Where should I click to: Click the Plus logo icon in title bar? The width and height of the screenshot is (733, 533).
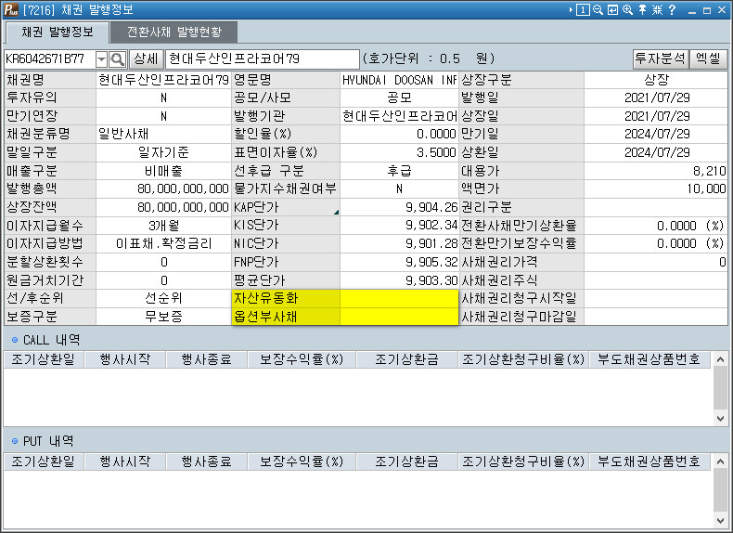click(11, 9)
